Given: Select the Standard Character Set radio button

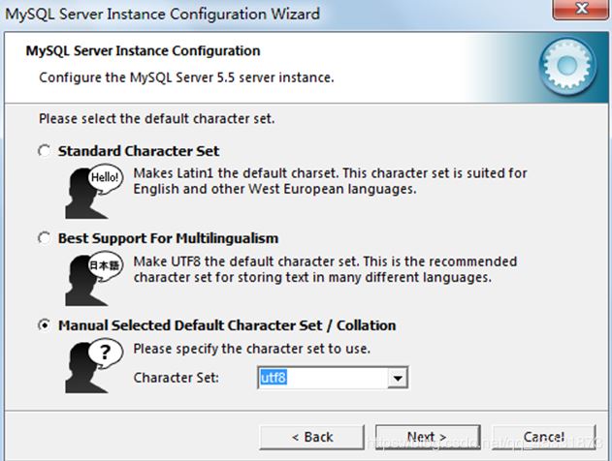Looking at the screenshot, I should pyautogui.click(x=43, y=151).
